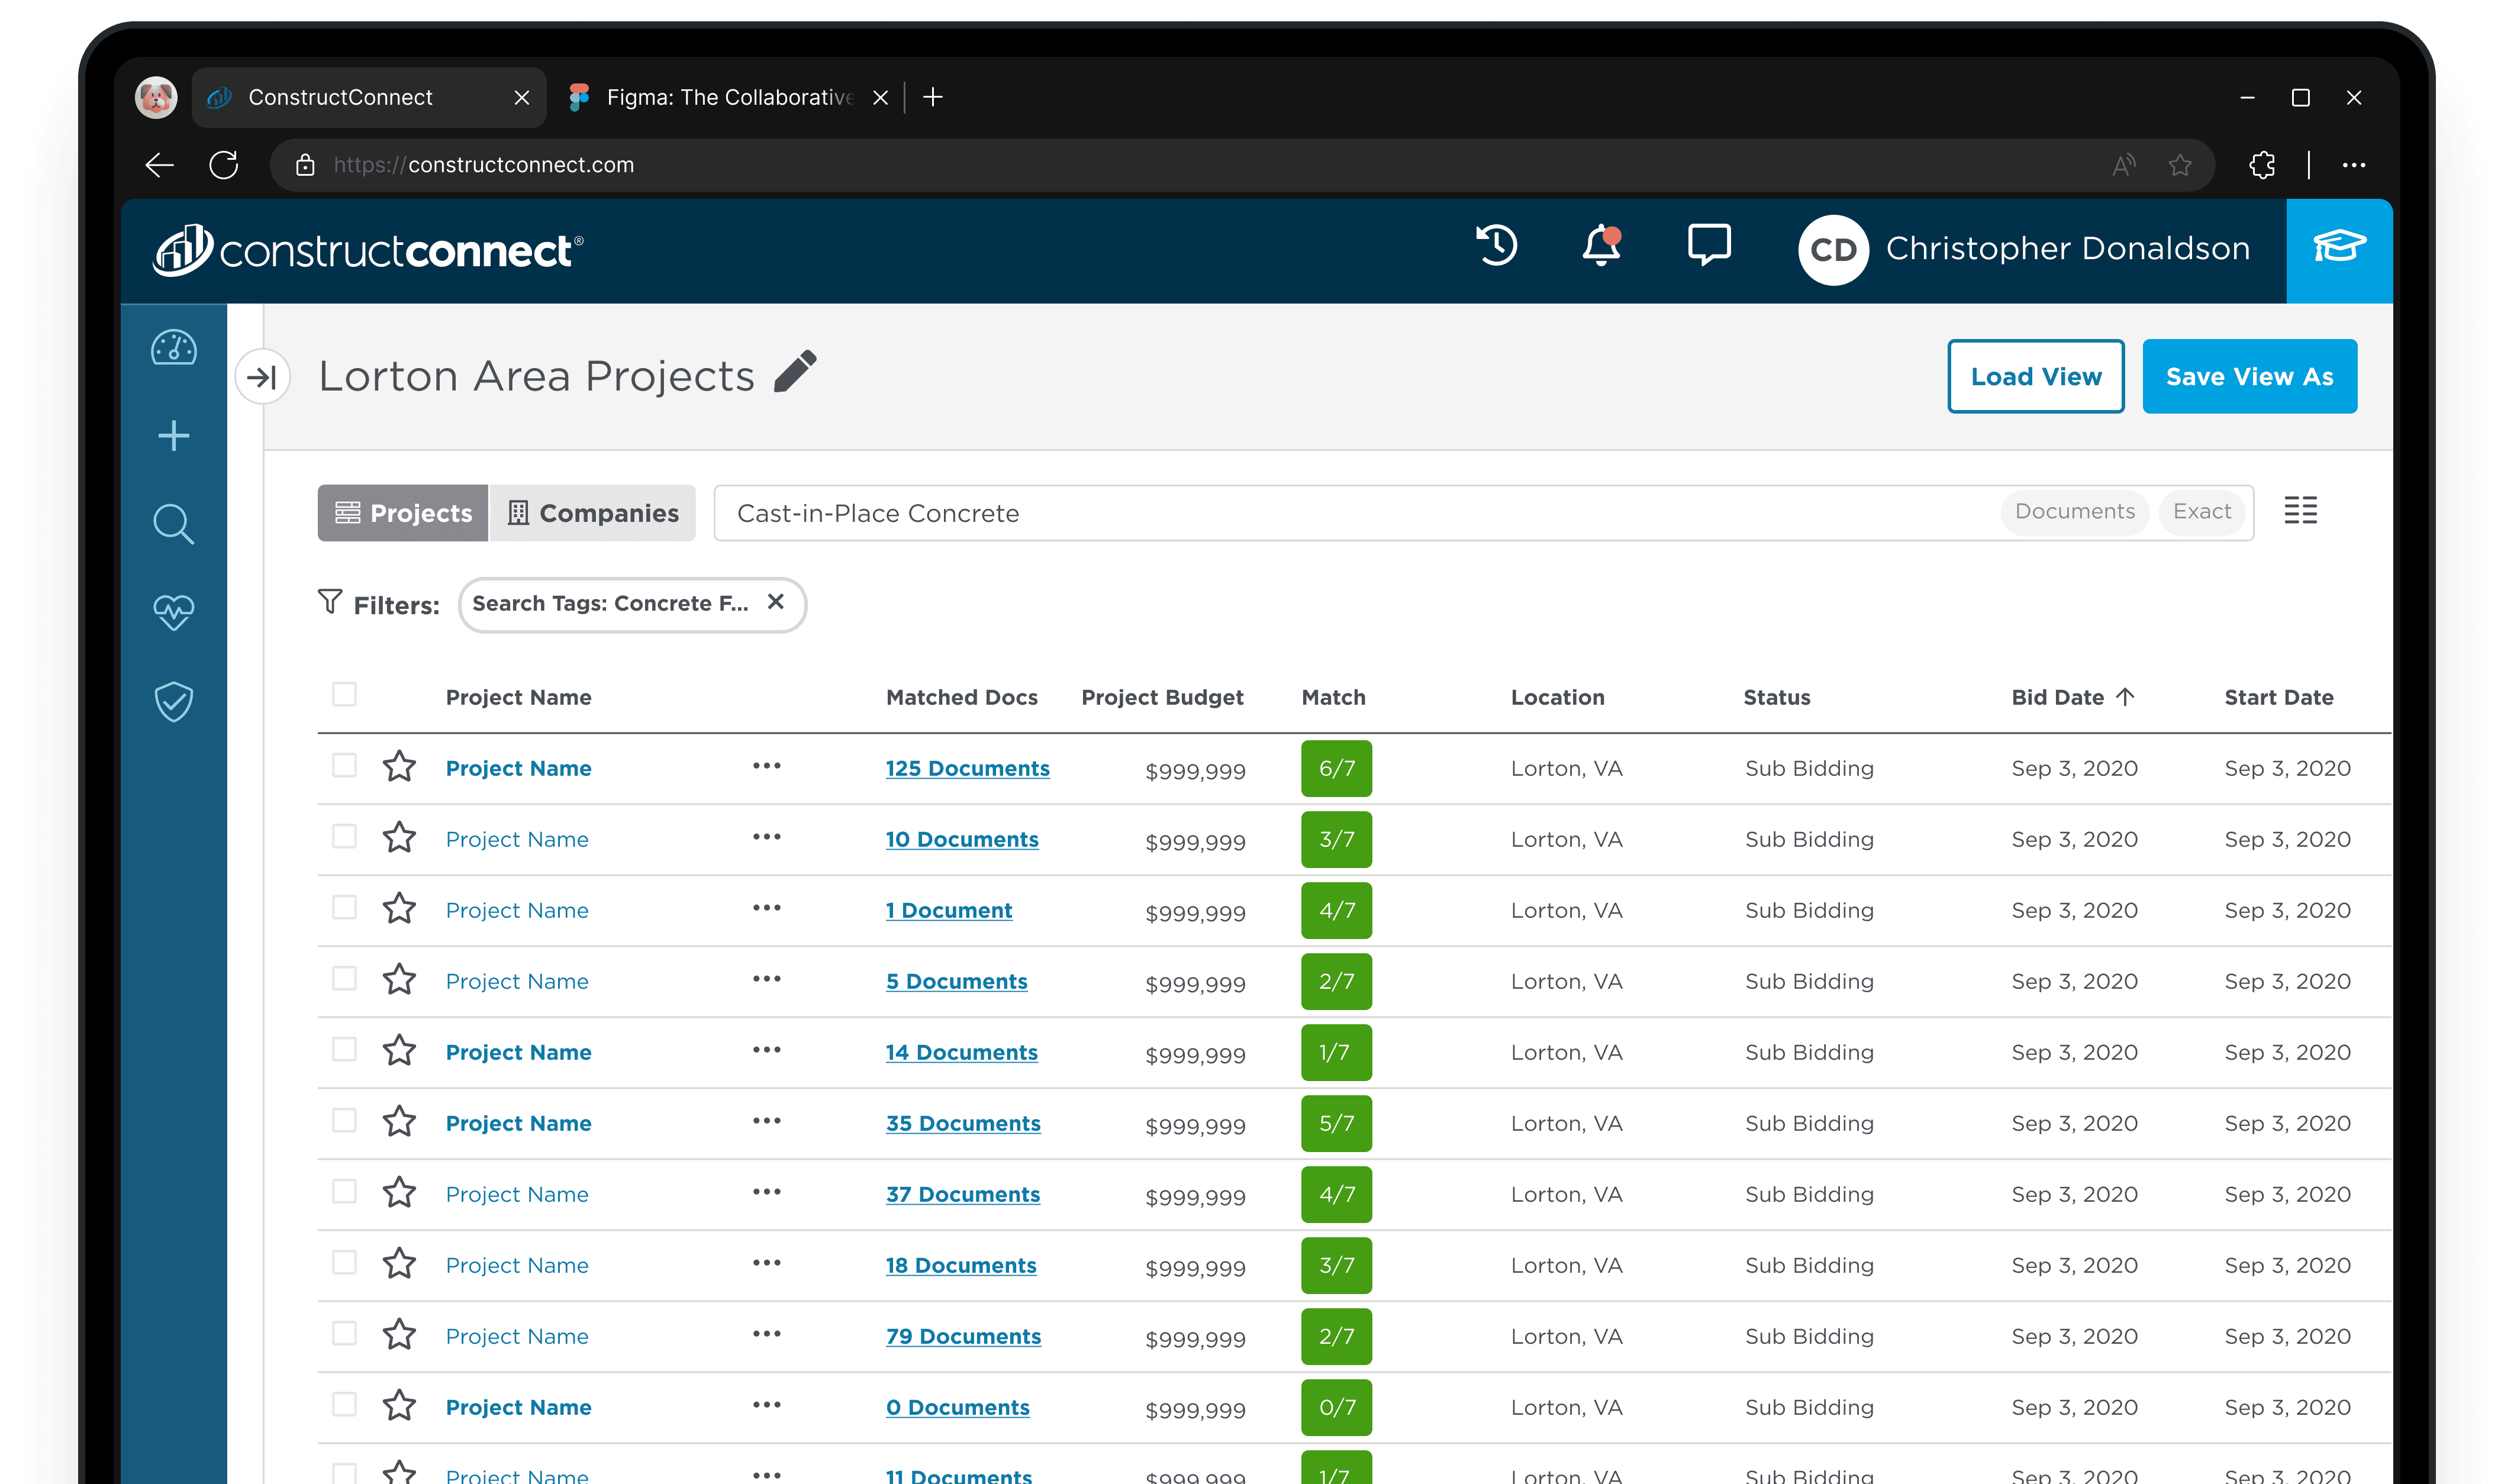This screenshot has width=2514, height=1484.
Task: Click the search magnifier in sidebar
Action: pos(174,524)
